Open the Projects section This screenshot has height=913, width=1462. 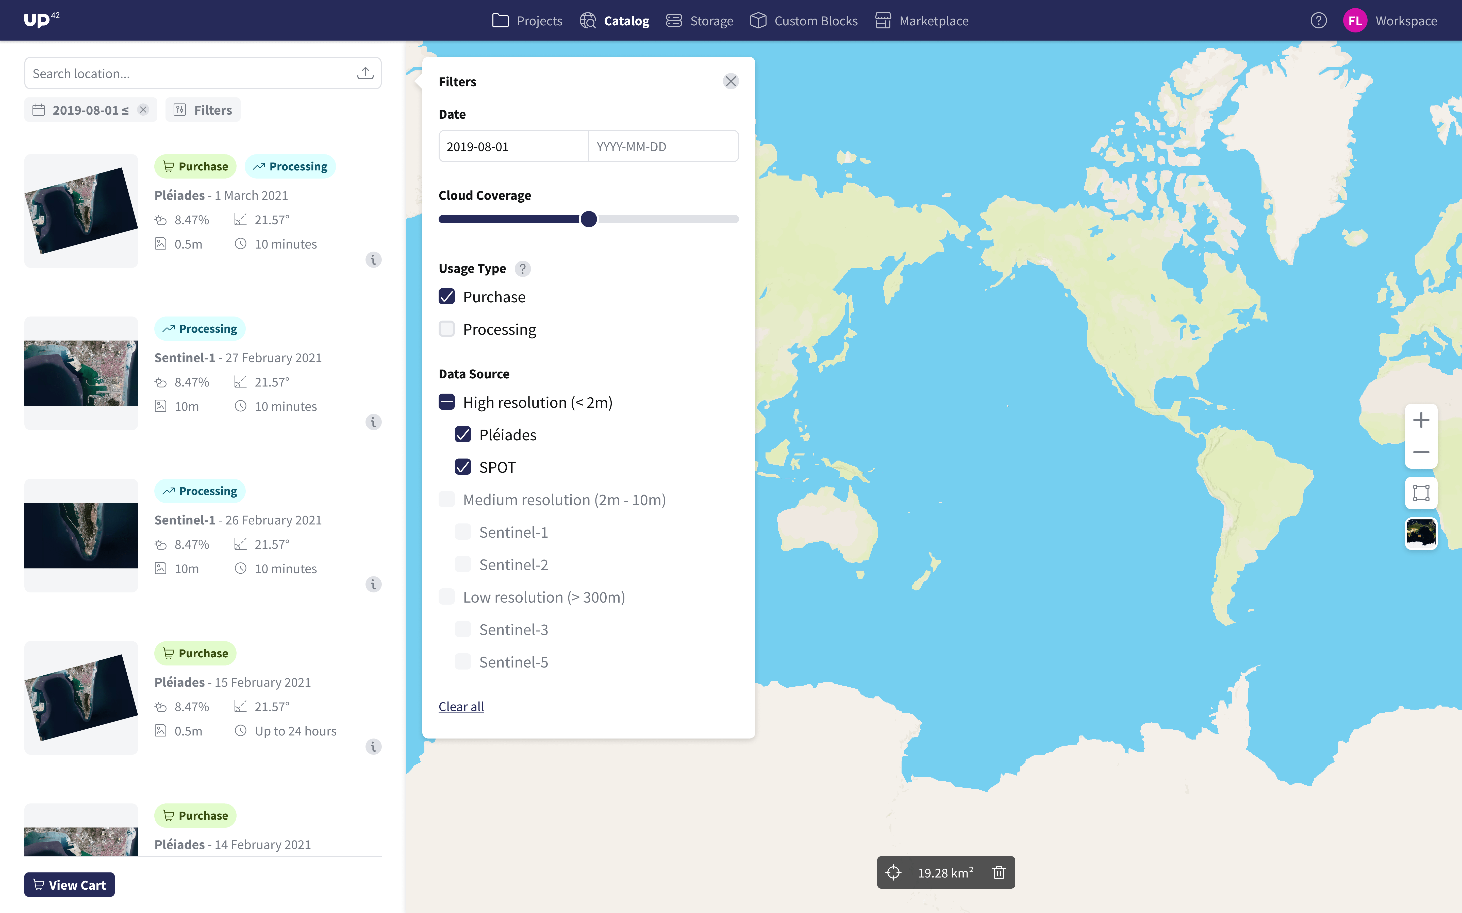coord(538,20)
